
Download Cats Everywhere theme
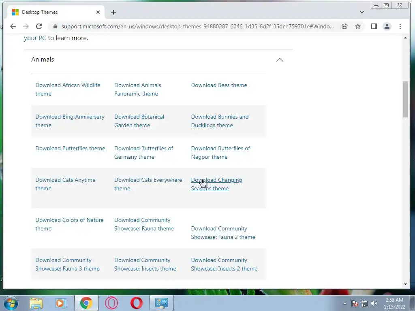coord(148,184)
